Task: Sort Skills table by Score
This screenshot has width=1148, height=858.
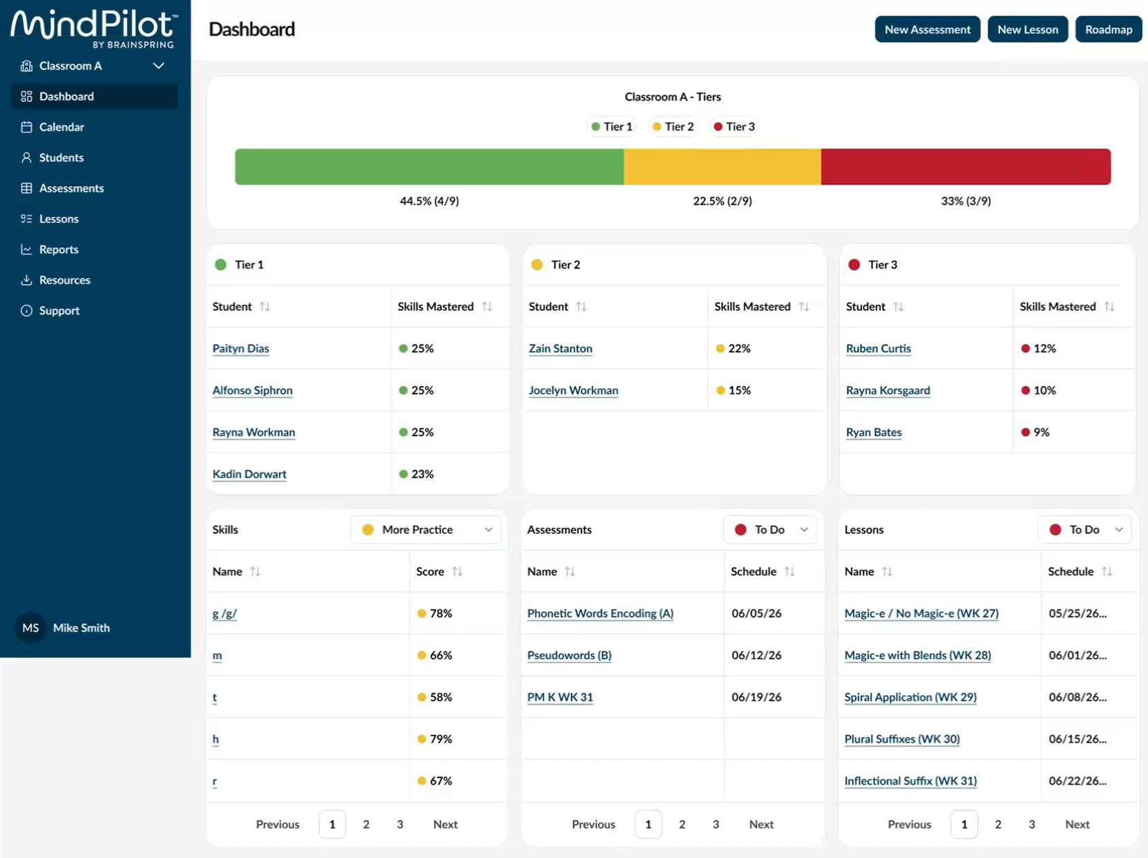Action: coord(457,571)
